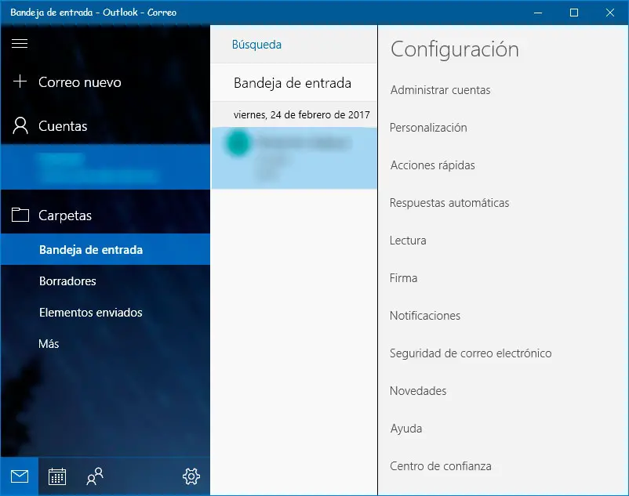
Task: Open the hamburger navigation menu
Action: [20, 43]
